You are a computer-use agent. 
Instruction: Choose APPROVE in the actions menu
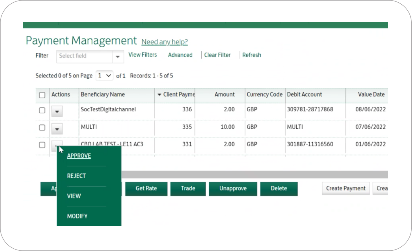pyautogui.click(x=79, y=156)
